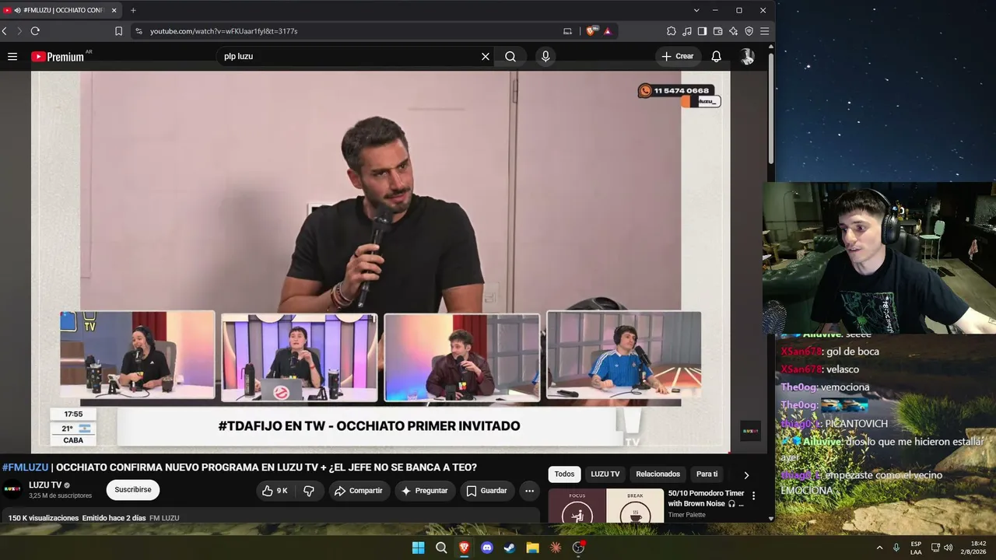This screenshot has height=560, width=996.
Task: Bookmark this page in the toolbar
Action: point(119,31)
